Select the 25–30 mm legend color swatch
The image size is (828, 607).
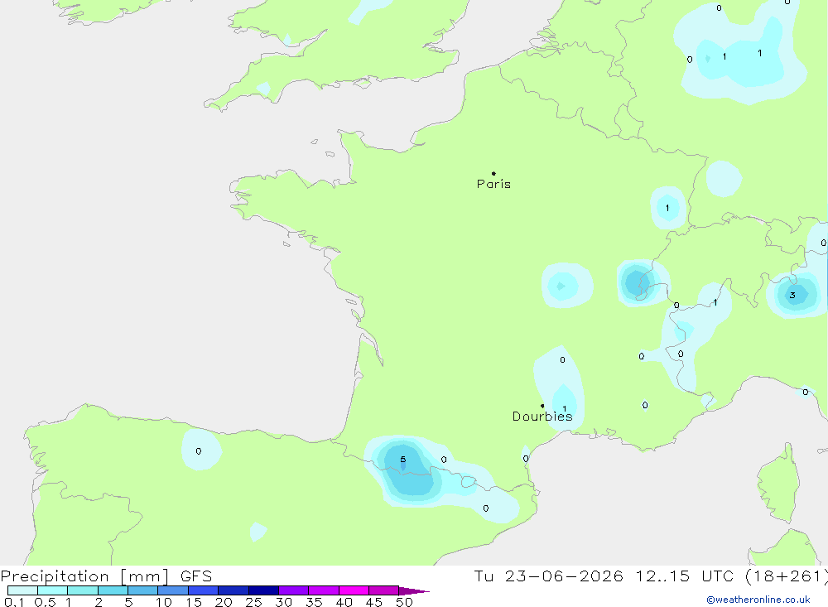pyautogui.click(x=263, y=590)
